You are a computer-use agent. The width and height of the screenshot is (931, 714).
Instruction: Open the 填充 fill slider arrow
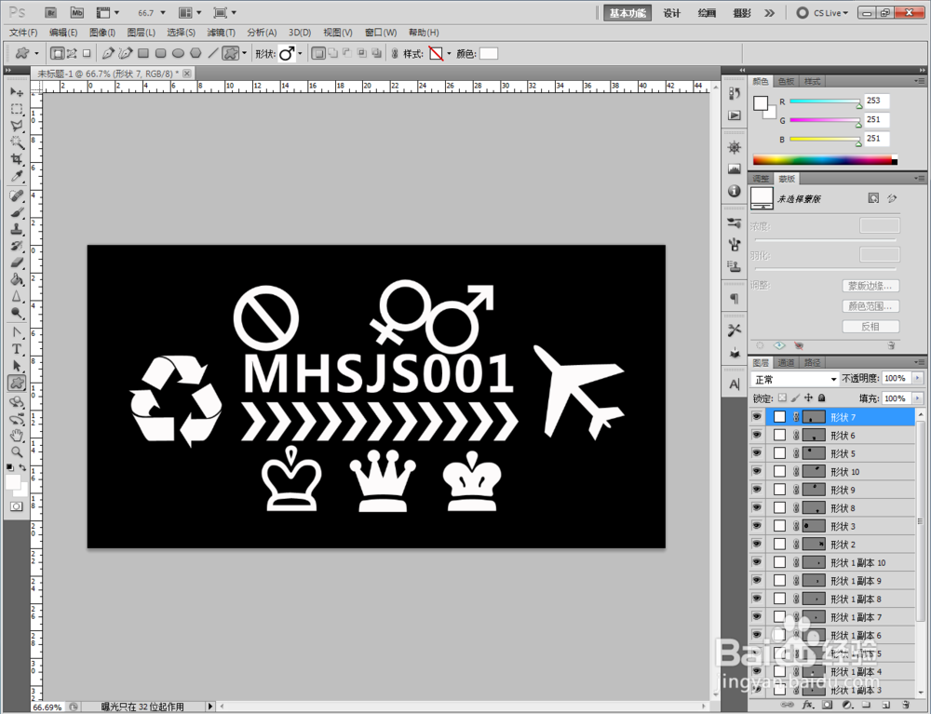click(x=918, y=397)
